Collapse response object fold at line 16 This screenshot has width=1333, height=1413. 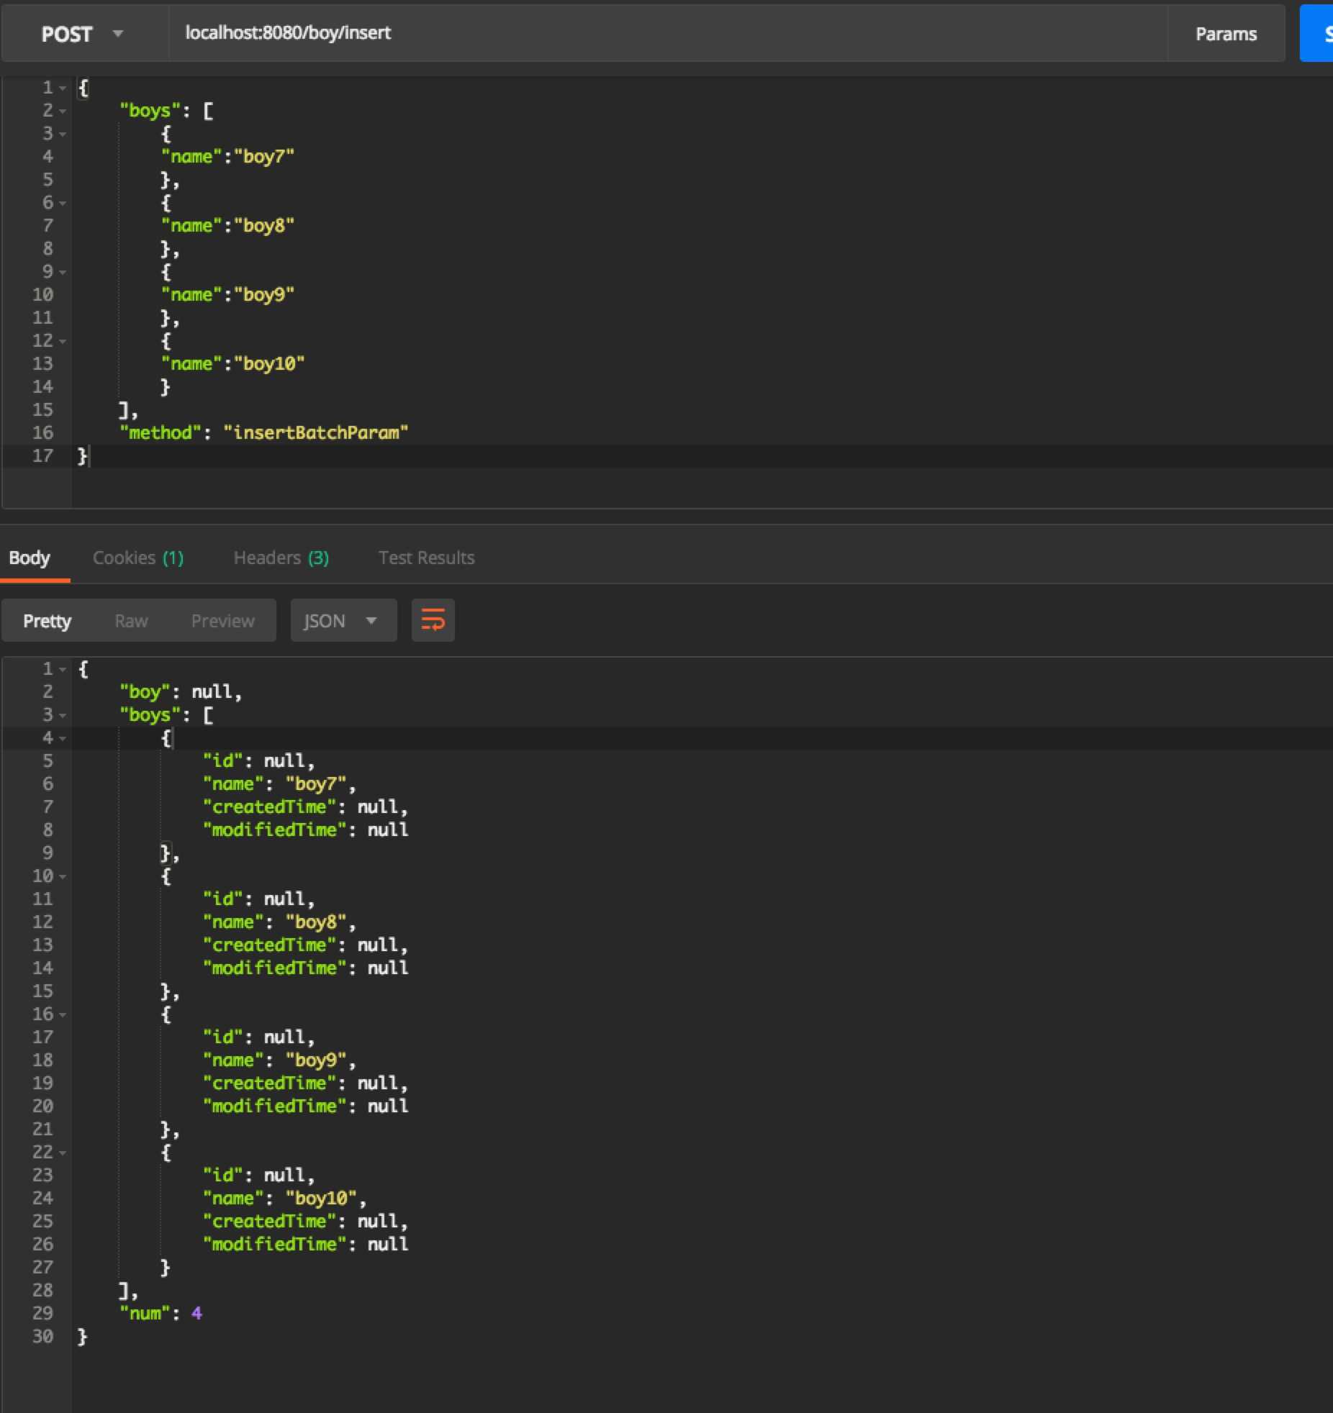63,1015
